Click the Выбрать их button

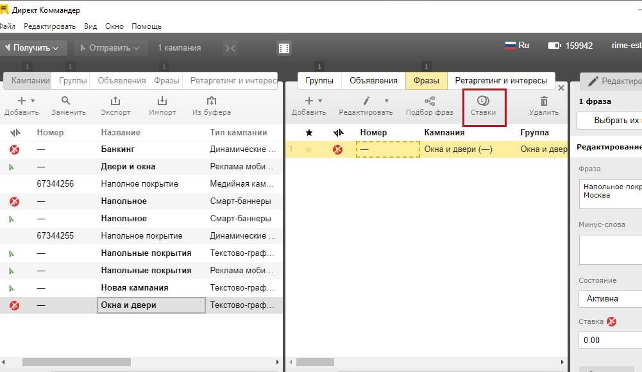tap(610, 121)
